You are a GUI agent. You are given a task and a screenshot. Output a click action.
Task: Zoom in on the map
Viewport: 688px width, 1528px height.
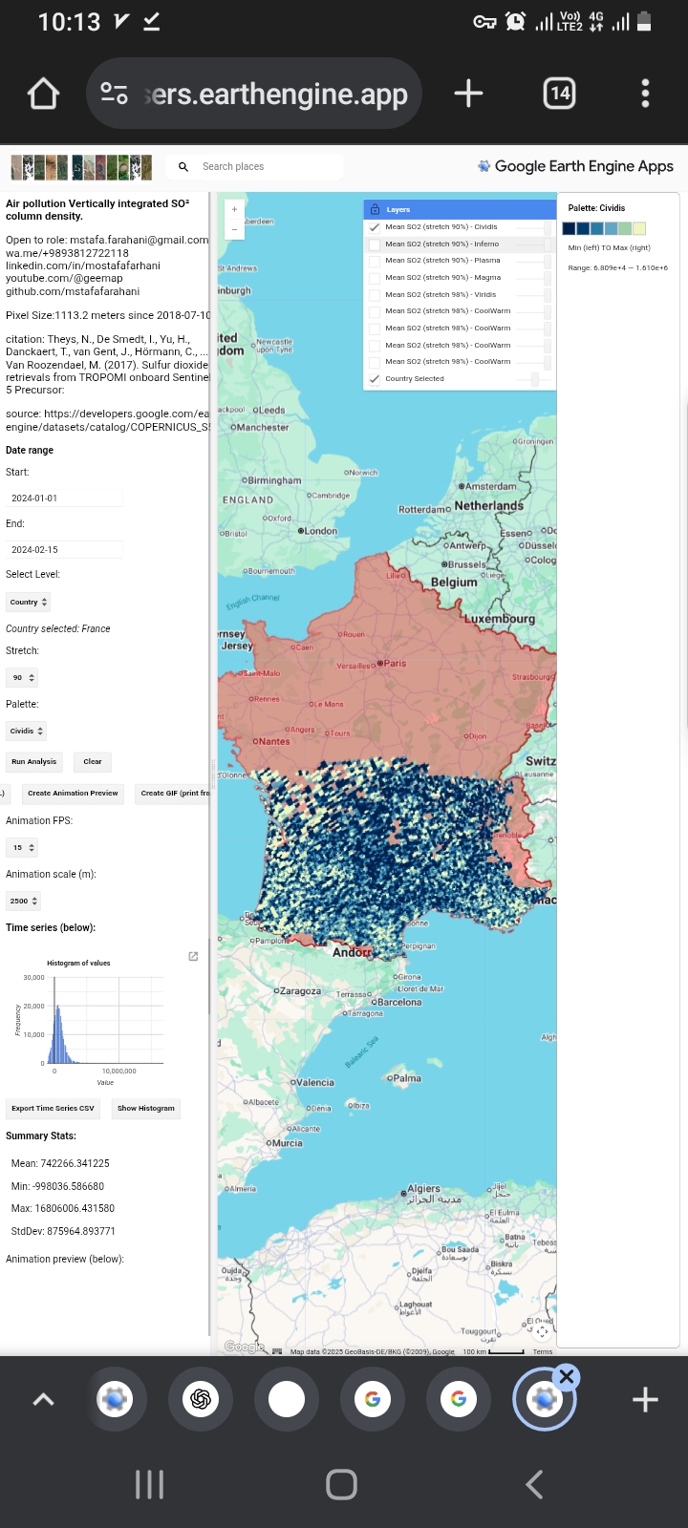[234, 209]
